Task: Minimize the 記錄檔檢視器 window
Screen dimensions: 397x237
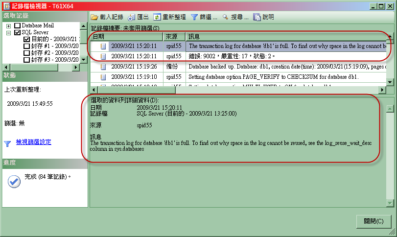Action: tap(373, 6)
